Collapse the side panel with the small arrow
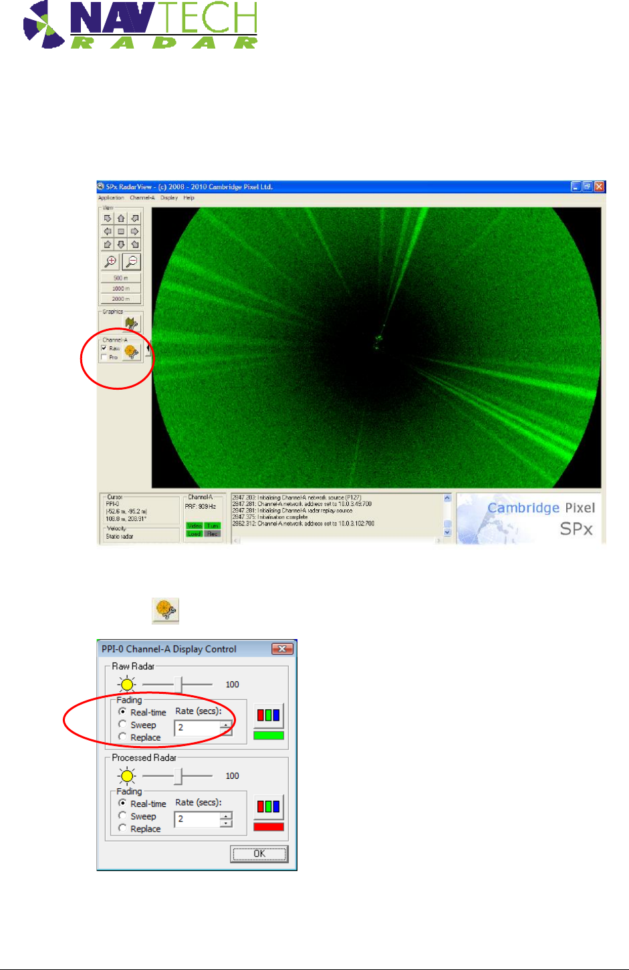 (x=148, y=348)
